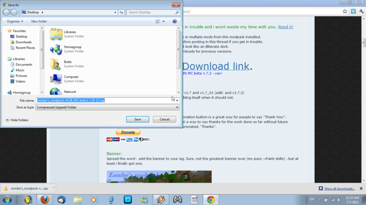Refresh the Desktop location in dialog
The width and height of the screenshot is (366, 205).
tap(122, 12)
